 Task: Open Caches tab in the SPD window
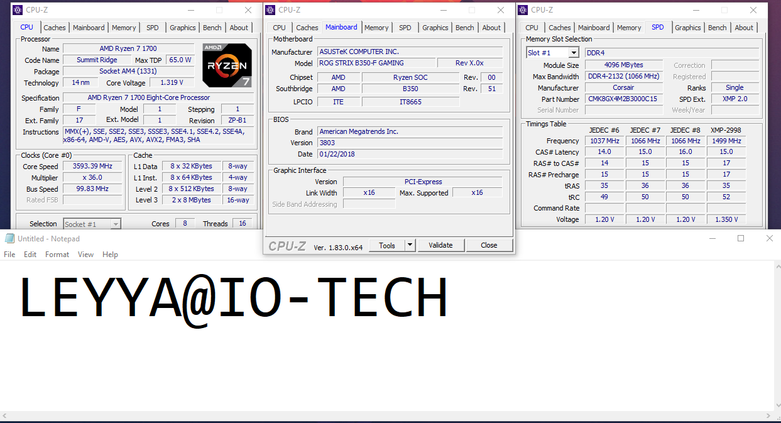[560, 28]
